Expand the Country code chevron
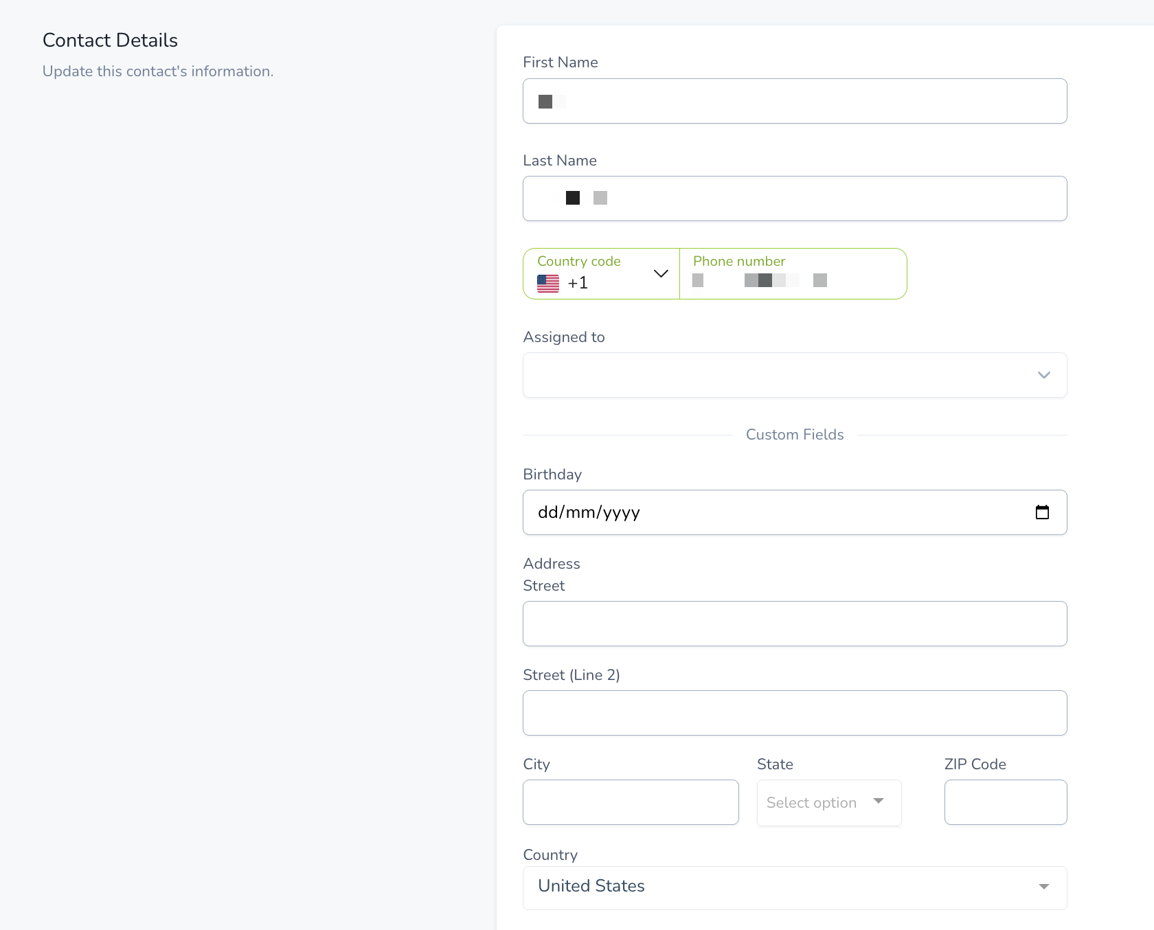 pyautogui.click(x=661, y=273)
